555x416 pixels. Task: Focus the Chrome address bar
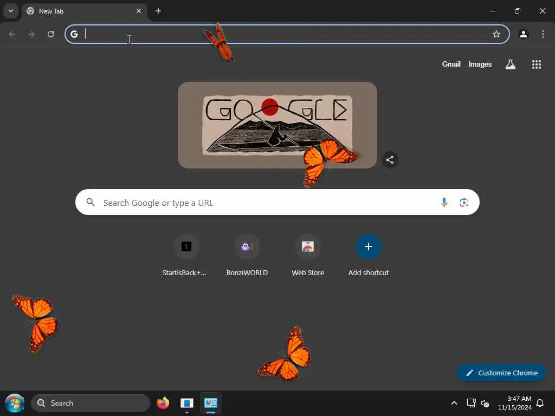[287, 34]
